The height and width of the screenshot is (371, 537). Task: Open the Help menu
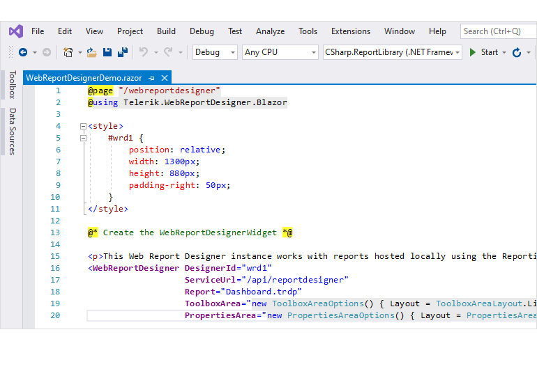pos(437,31)
